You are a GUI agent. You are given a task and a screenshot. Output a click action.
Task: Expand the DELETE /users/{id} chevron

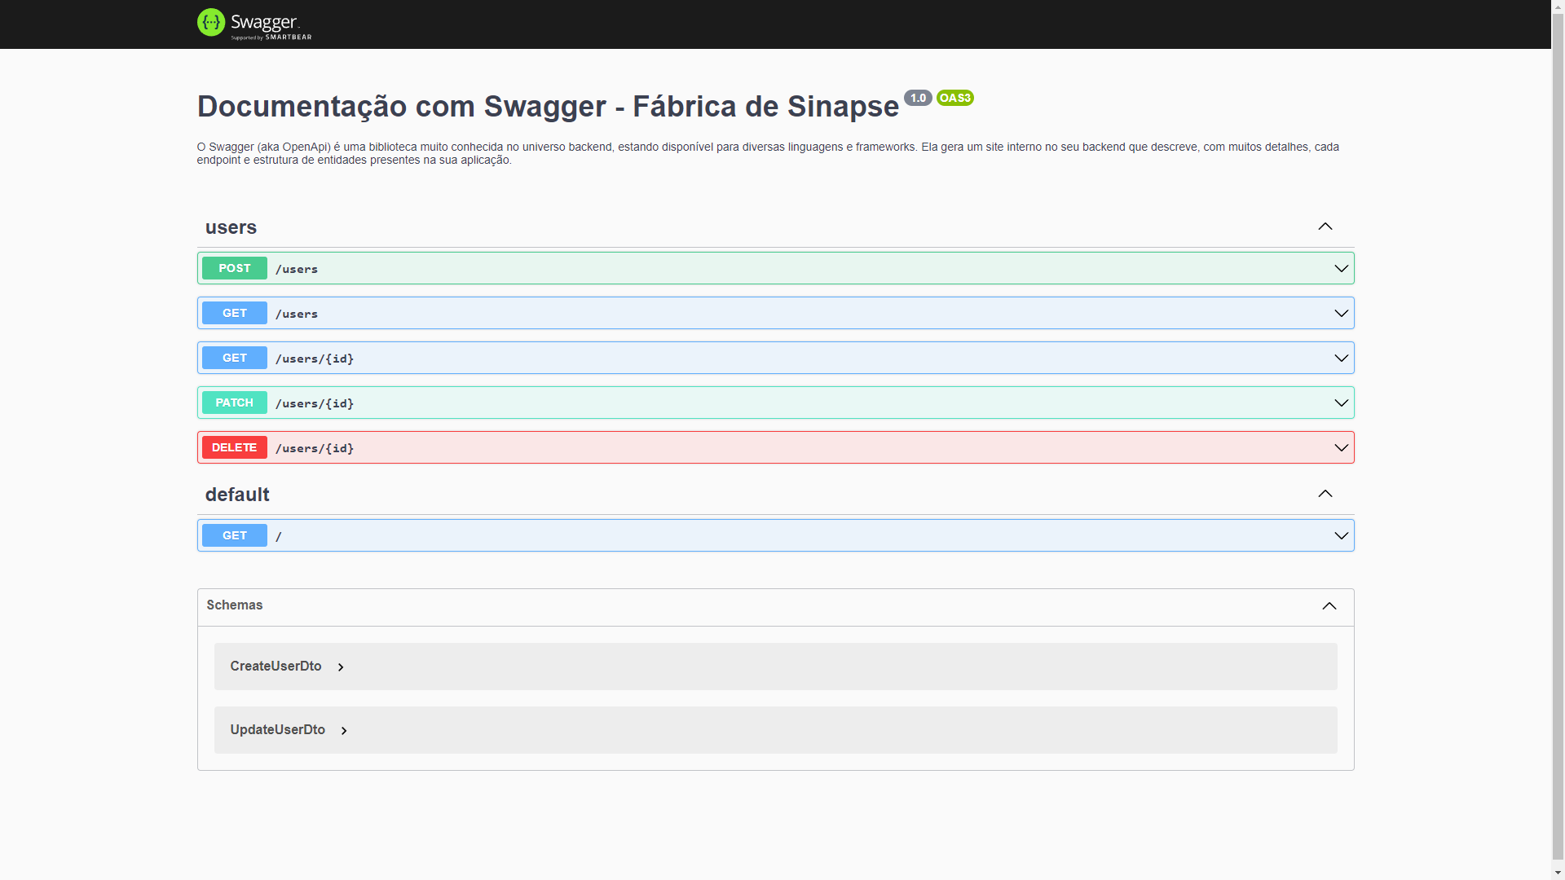1340,447
